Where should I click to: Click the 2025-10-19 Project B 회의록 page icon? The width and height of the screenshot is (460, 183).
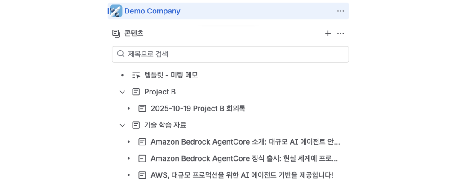point(142,108)
